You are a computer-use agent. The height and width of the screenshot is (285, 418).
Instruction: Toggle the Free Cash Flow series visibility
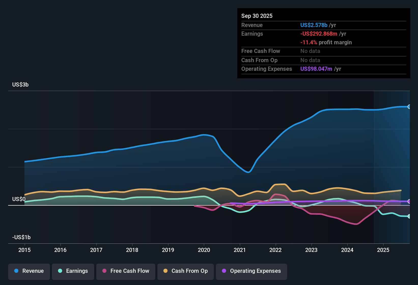(x=126, y=271)
